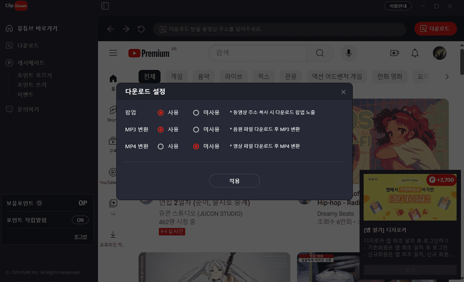This screenshot has height=282, width=464.
Task: Click the home icon beside 유튜브 바로가기
Action: point(9,28)
